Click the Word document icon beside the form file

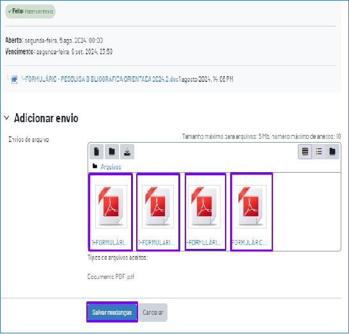[x=14, y=79]
